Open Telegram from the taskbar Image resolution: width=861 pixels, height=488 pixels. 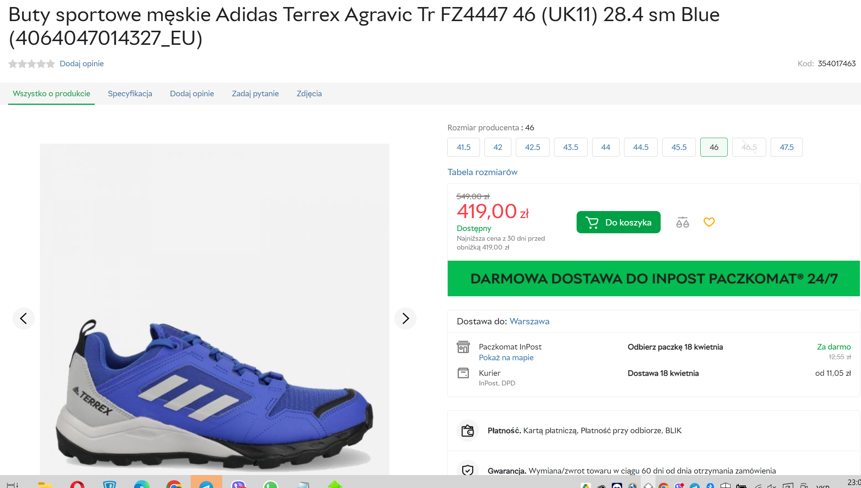pos(206,484)
